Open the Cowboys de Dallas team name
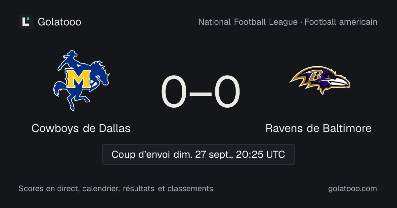Image resolution: width=397 pixels, height=208 pixels. [x=81, y=128]
